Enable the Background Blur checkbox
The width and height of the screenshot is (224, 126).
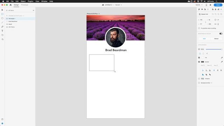[199, 83]
